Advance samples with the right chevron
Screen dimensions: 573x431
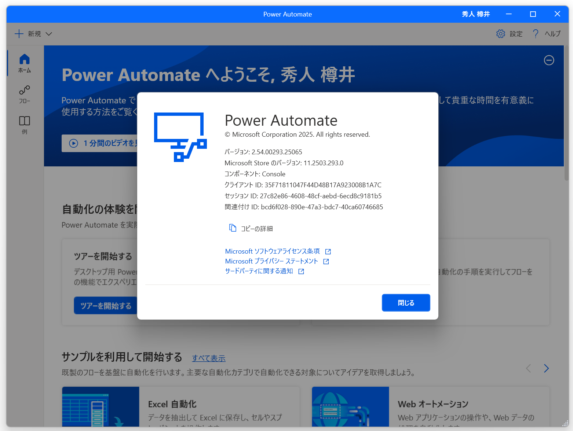546,368
